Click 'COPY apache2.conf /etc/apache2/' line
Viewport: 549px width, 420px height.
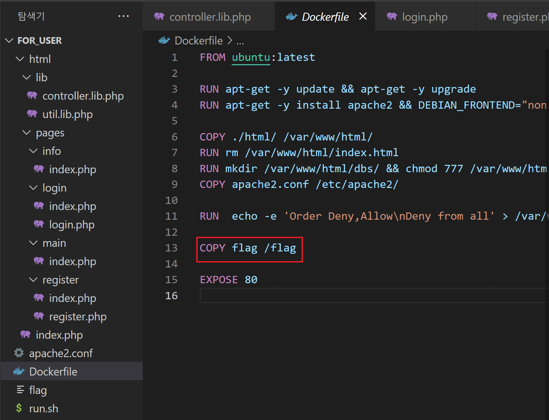(x=299, y=184)
